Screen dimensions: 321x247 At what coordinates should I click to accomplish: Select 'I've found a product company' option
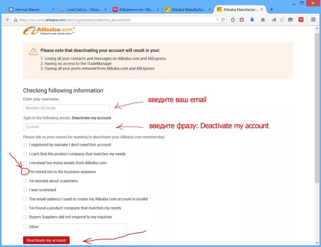25,208
